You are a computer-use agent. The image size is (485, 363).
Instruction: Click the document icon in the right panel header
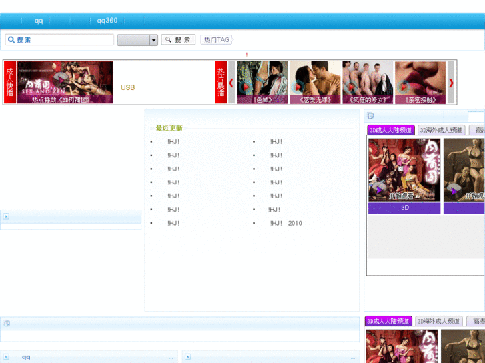(370, 115)
